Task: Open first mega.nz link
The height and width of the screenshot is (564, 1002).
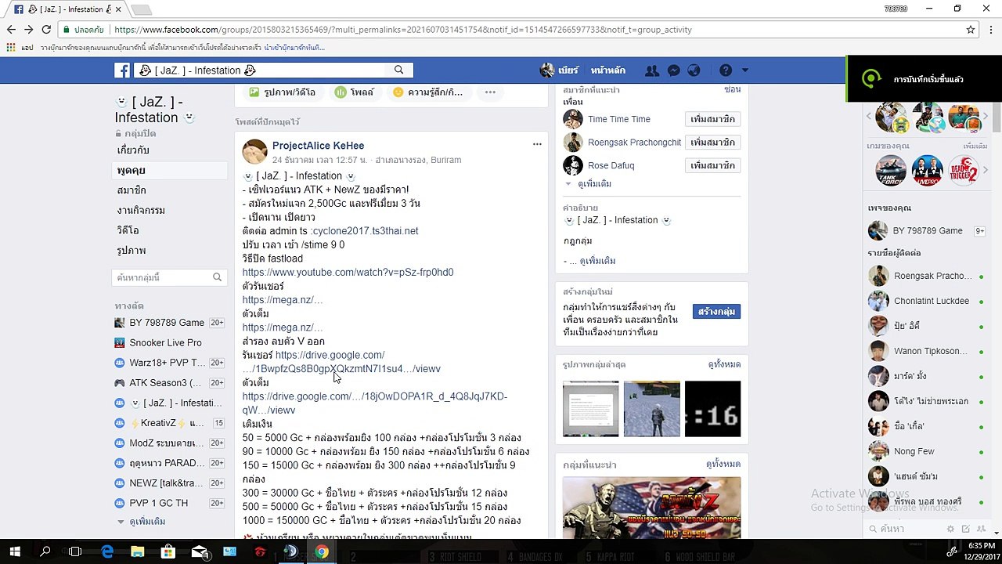Action: pos(282,300)
